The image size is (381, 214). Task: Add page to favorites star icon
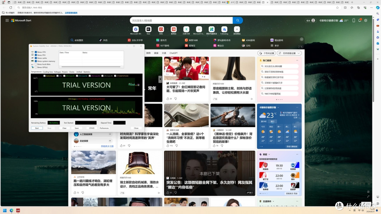(x=337, y=7)
